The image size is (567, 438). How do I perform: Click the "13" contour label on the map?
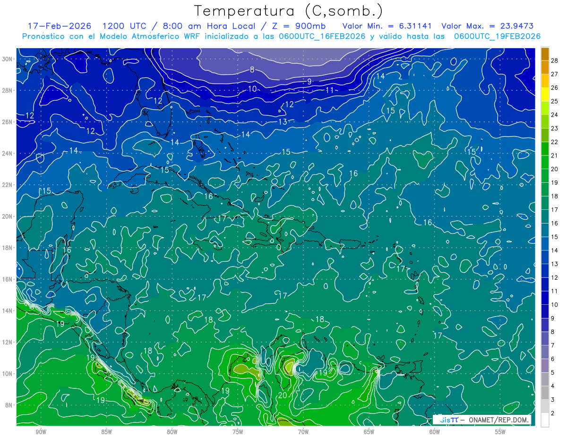(x=282, y=122)
